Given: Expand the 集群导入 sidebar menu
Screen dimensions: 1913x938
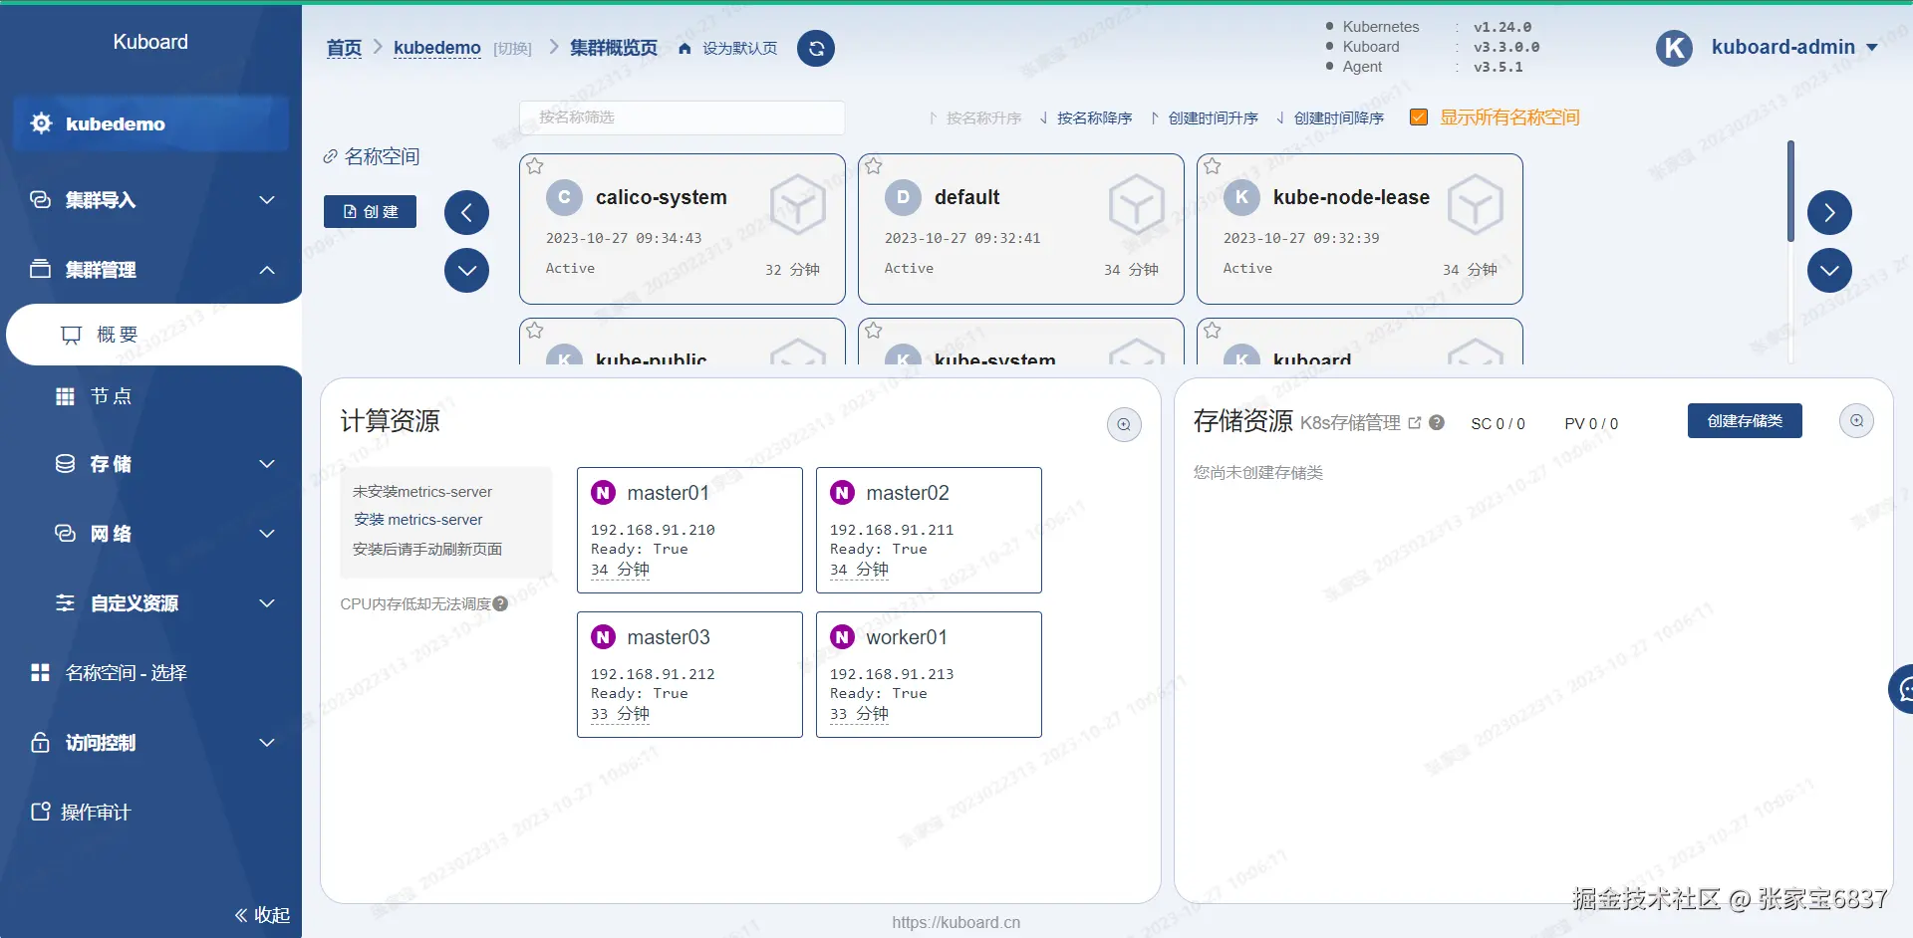Looking at the screenshot, I should coord(150,200).
